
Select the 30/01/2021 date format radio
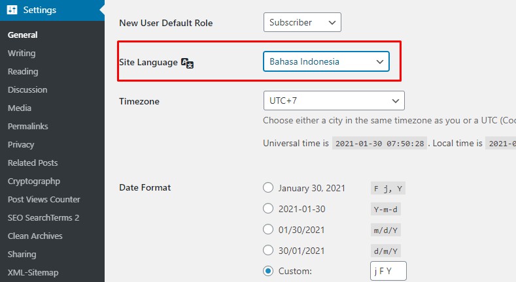click(268, 250)
